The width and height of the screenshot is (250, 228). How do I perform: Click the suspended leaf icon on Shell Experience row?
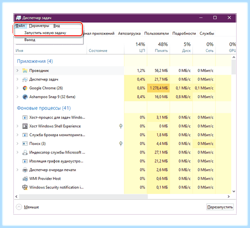(121, 126)
